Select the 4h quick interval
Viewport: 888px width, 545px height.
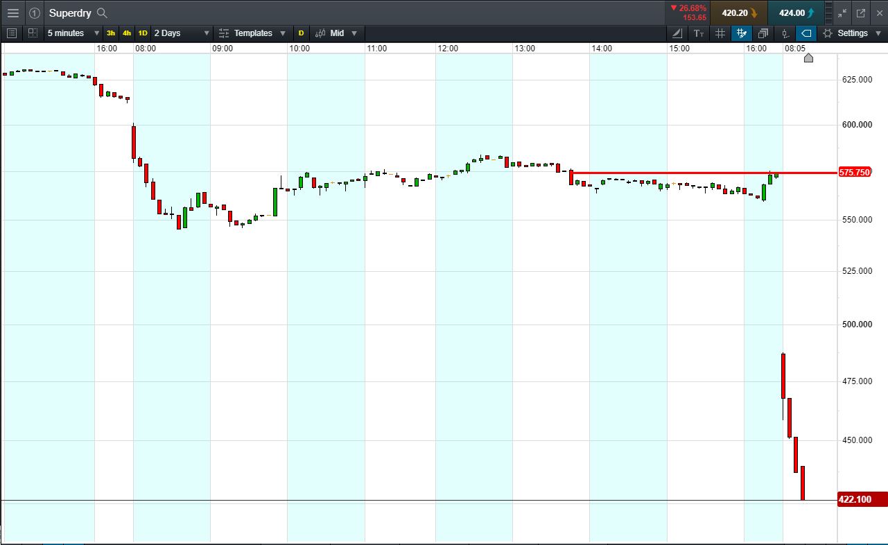(127, 33)
